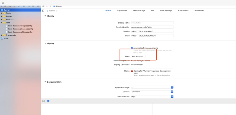Go back with the left chevron
Image resolution: width=236 pixels, height=115 pixels.
point(47,6)
